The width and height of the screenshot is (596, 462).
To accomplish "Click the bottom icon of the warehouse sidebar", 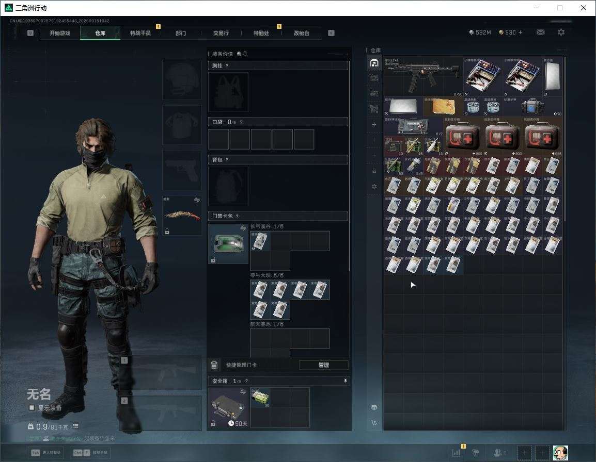I will [x=374, y=423].
